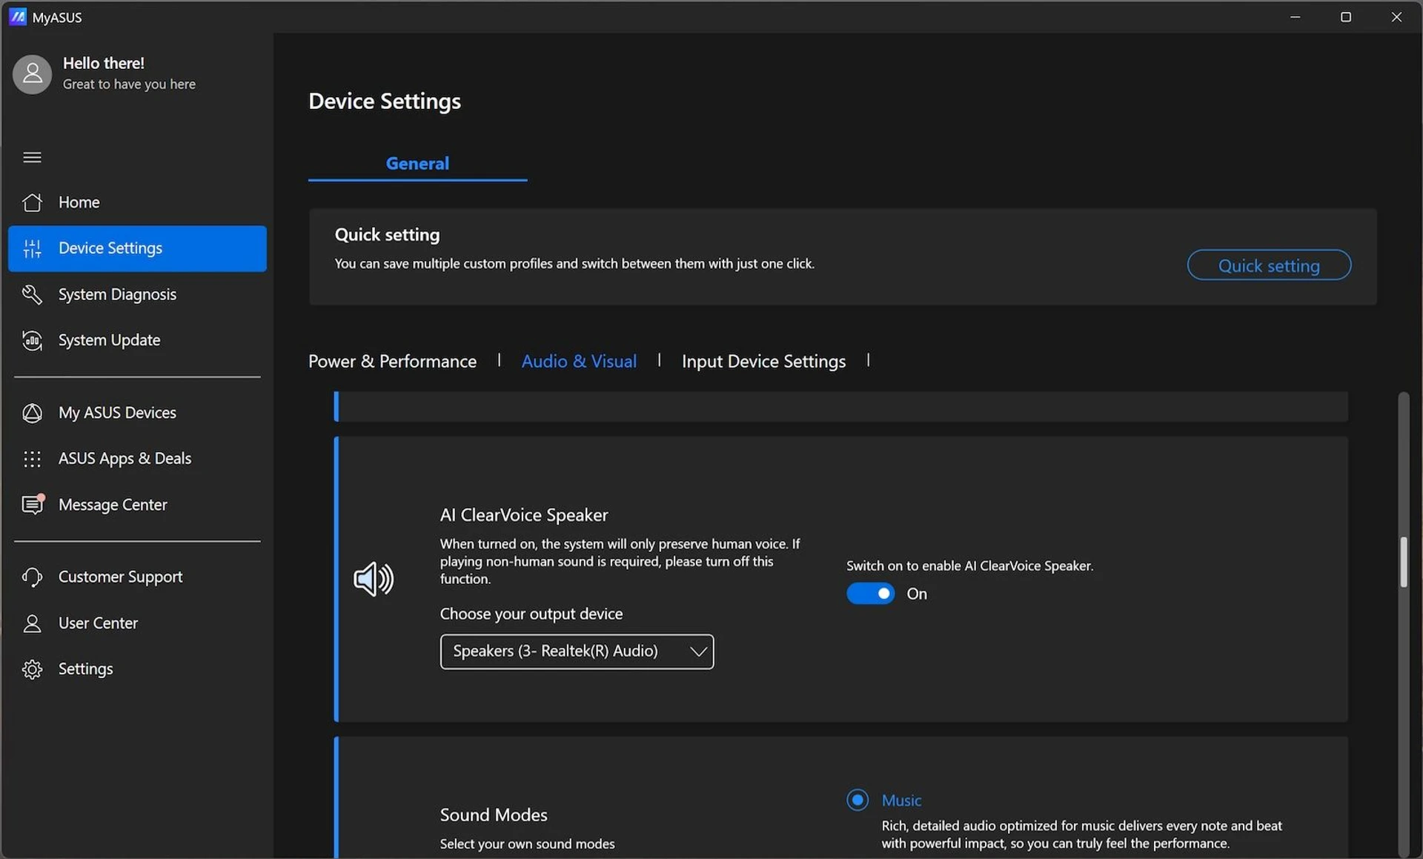Open My ASUS Devices page

[137, 413]
